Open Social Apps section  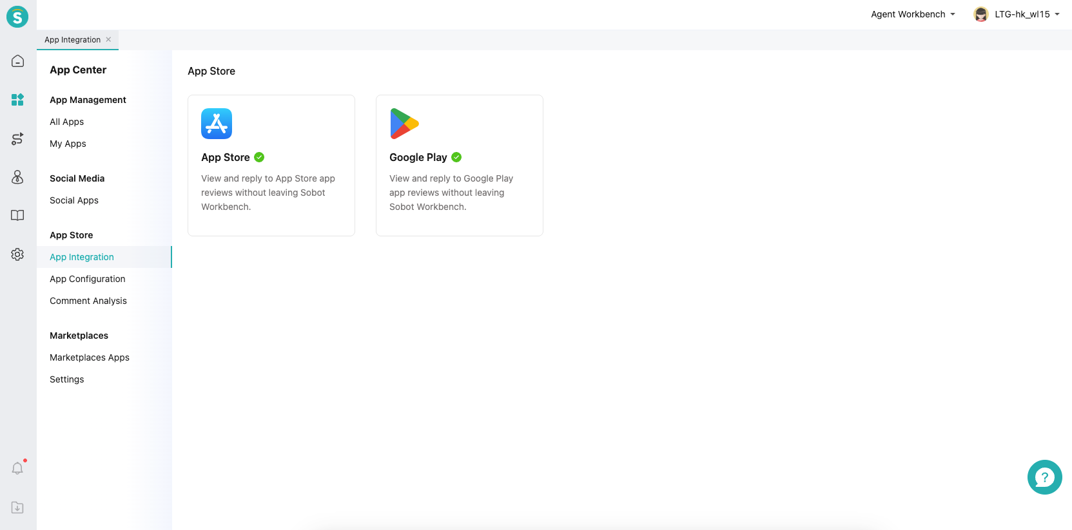[x=74, y=200]
